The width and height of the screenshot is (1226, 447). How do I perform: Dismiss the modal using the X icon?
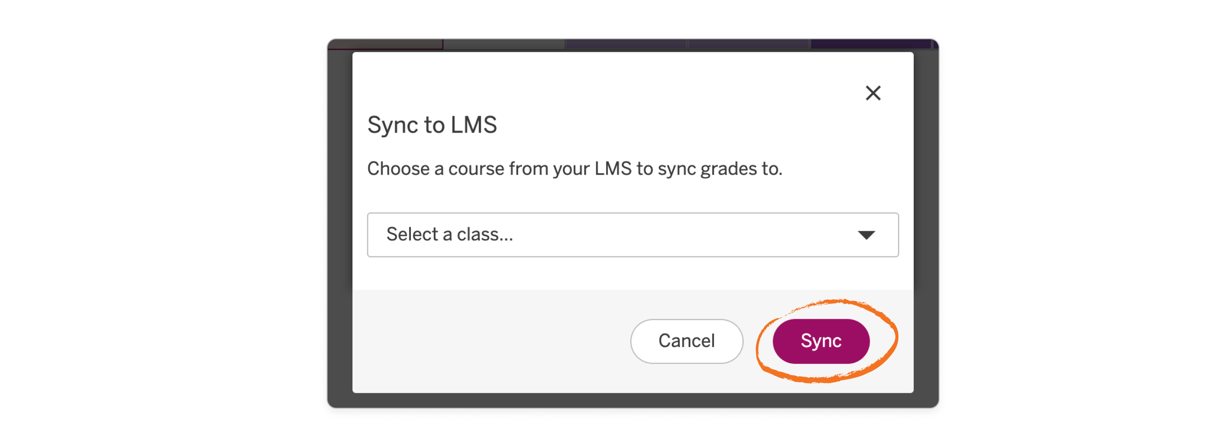873,93
